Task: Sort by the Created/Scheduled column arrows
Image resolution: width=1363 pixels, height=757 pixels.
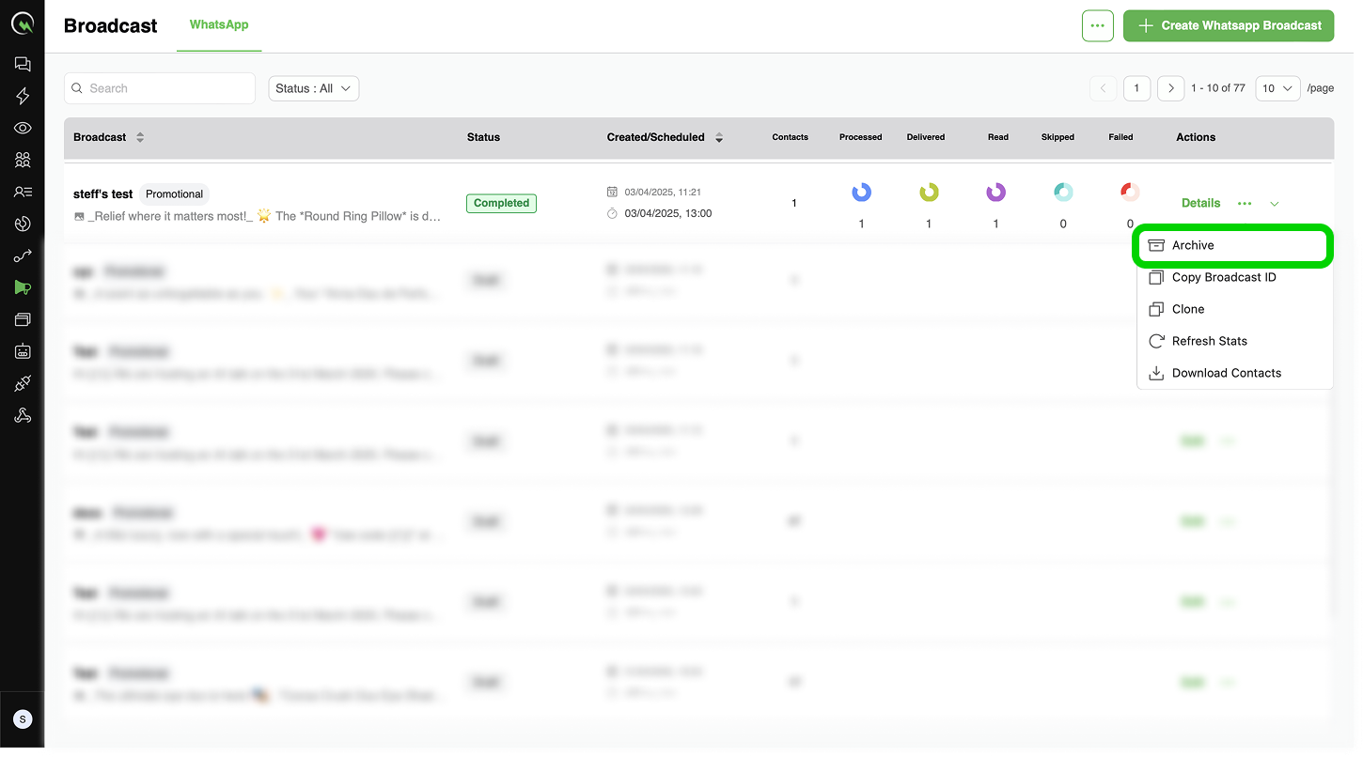Action: [719, 137]
